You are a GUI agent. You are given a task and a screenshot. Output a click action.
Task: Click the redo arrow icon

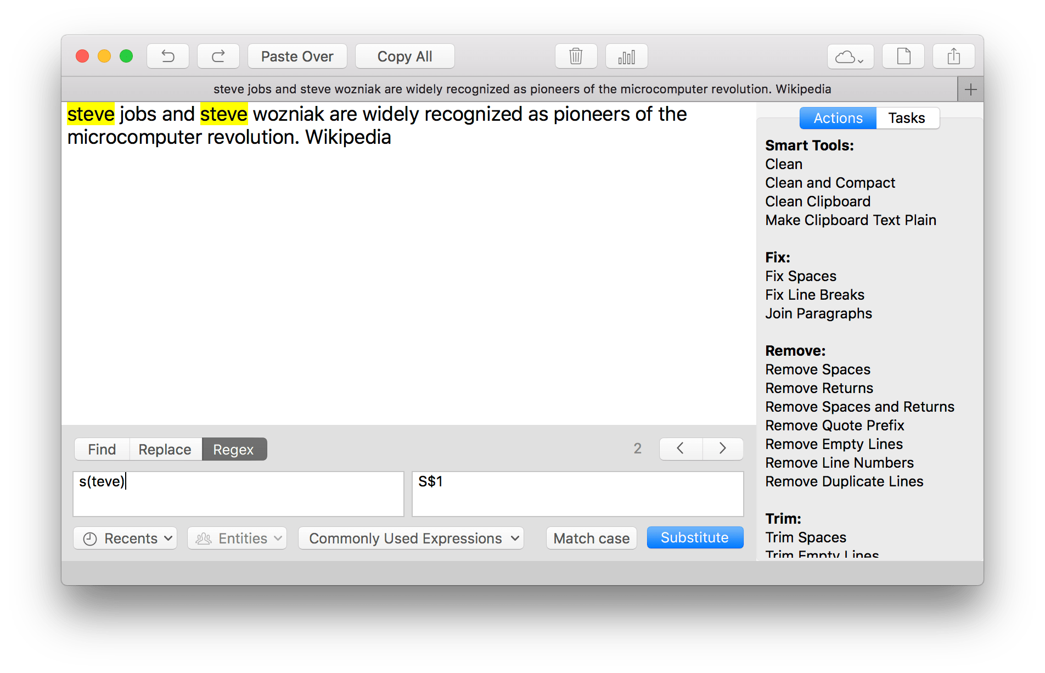tap(218, 56)
